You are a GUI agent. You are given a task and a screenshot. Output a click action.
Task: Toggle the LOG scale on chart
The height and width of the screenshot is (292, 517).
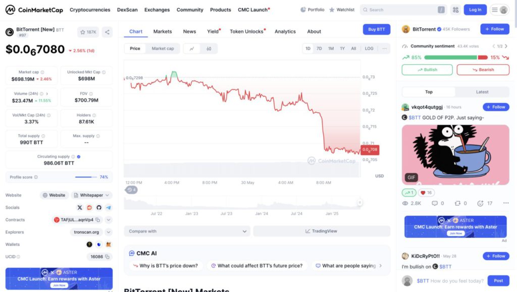point(369,48)
